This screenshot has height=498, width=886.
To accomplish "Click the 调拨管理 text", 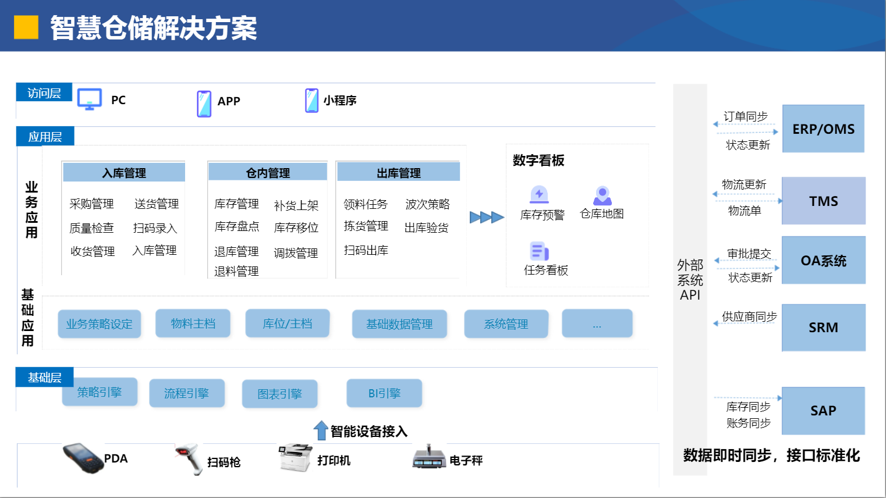I will [x=296, y=253].
